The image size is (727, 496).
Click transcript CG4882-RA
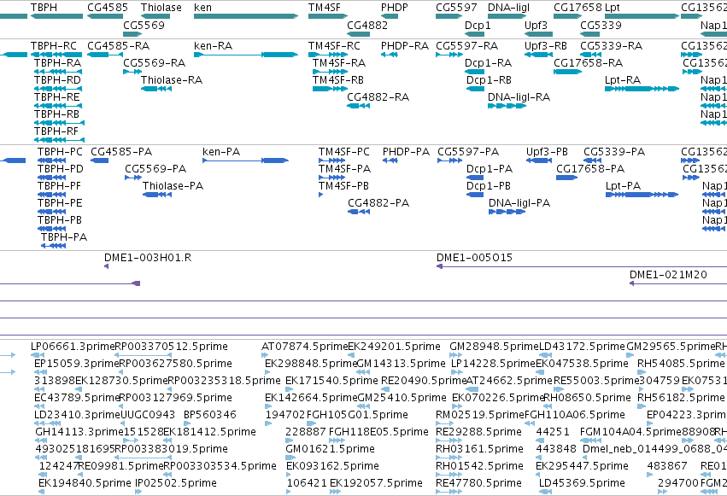(378, 97)
